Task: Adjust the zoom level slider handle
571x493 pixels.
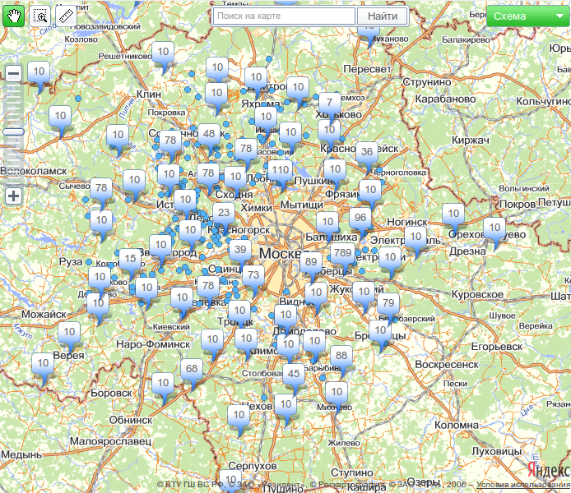Action: coord(13,131)
